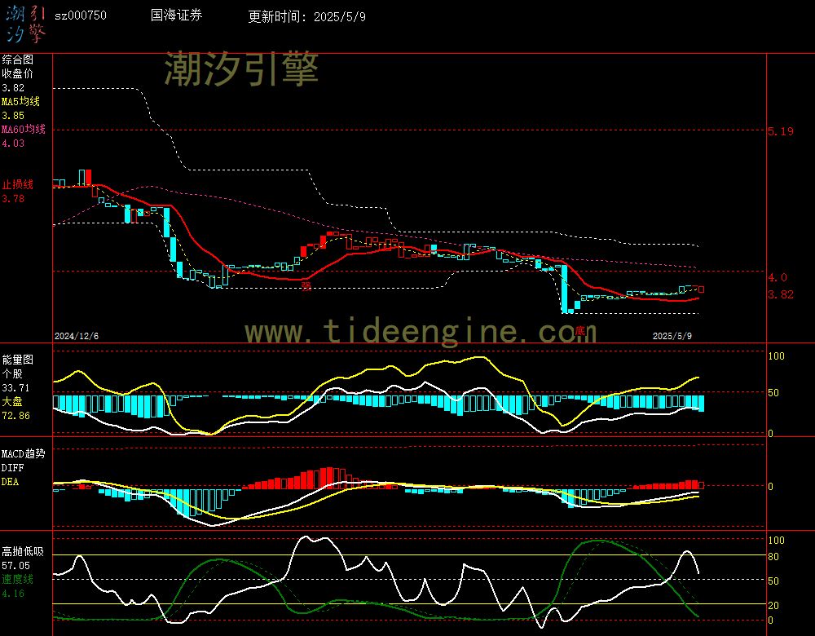Click the MA5 value 3.85
The height and width of the screenshot is (636, 815).
(13, 116)
